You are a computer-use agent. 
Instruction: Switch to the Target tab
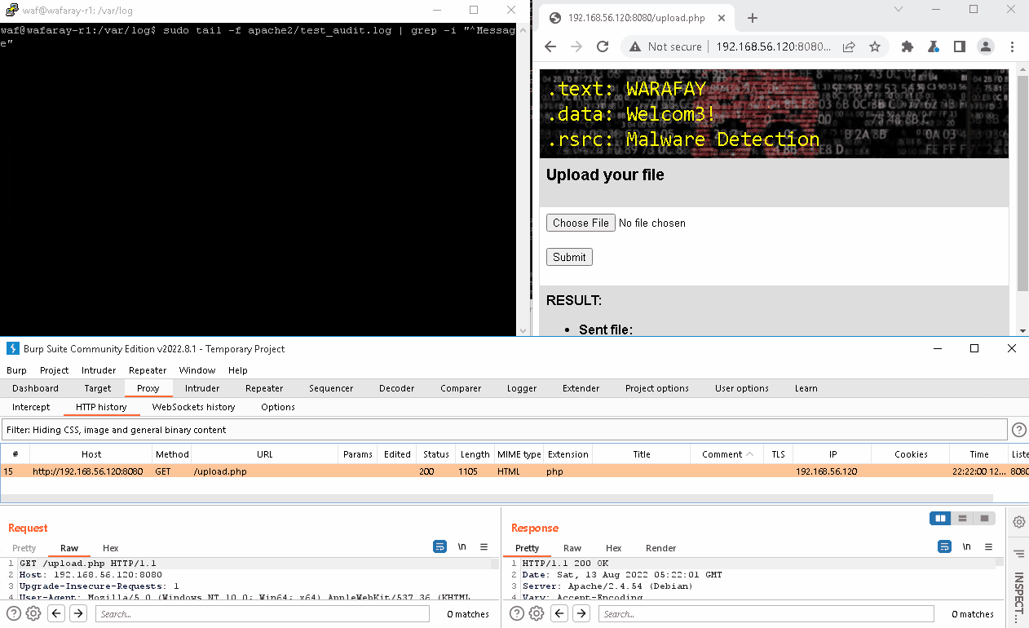click(98, 388)
